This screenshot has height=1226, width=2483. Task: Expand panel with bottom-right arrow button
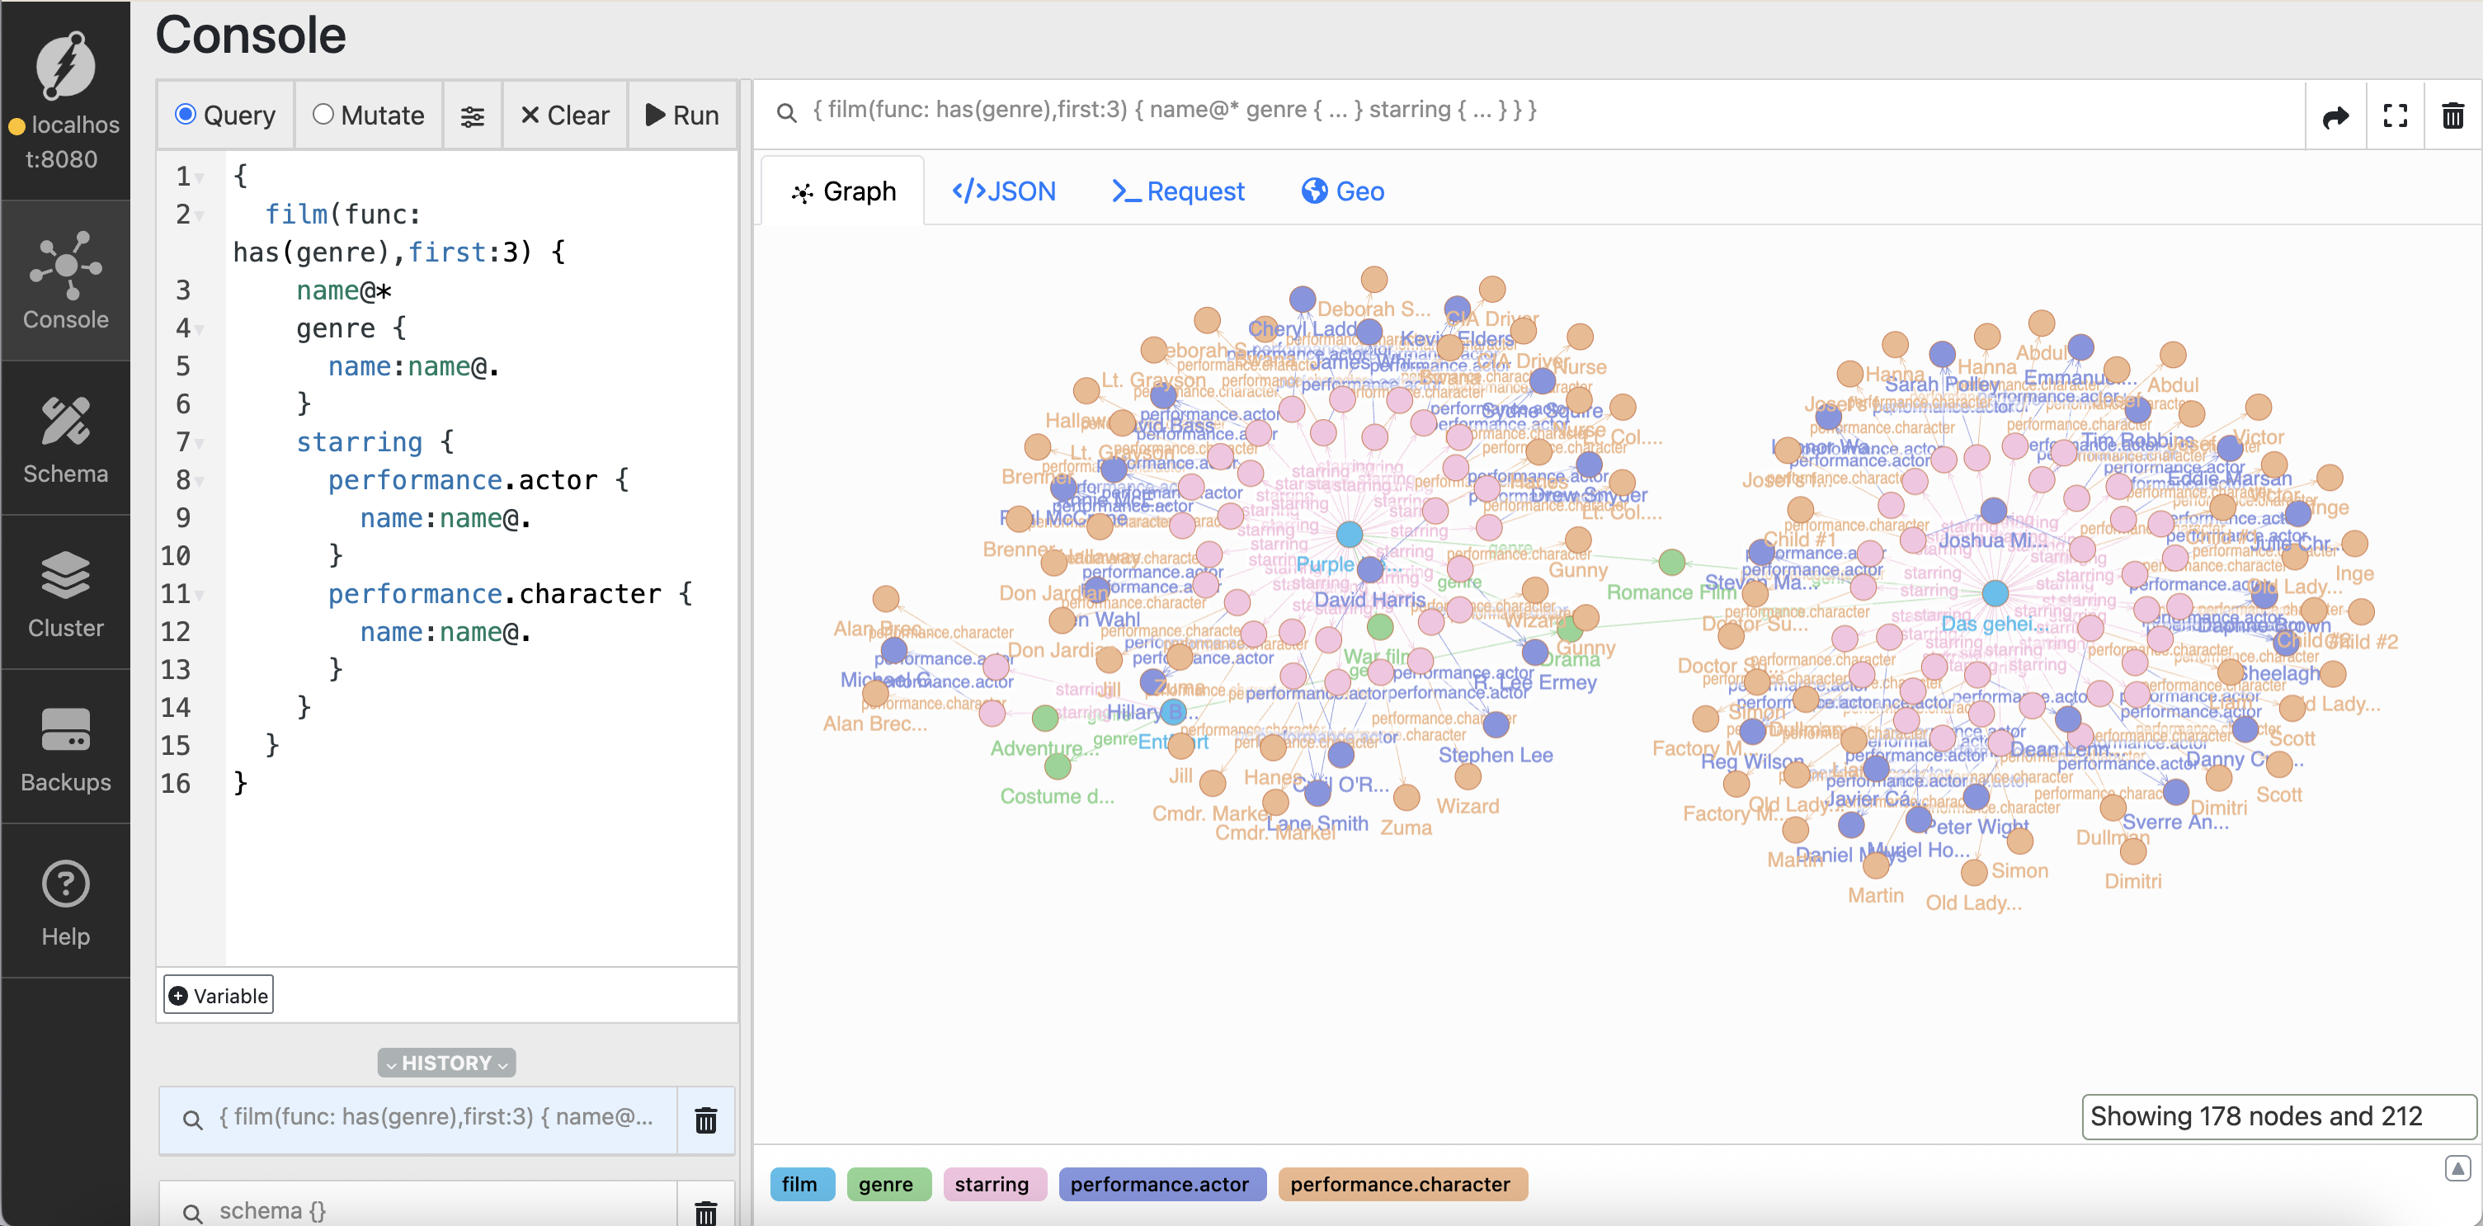click(2457, 1168)
